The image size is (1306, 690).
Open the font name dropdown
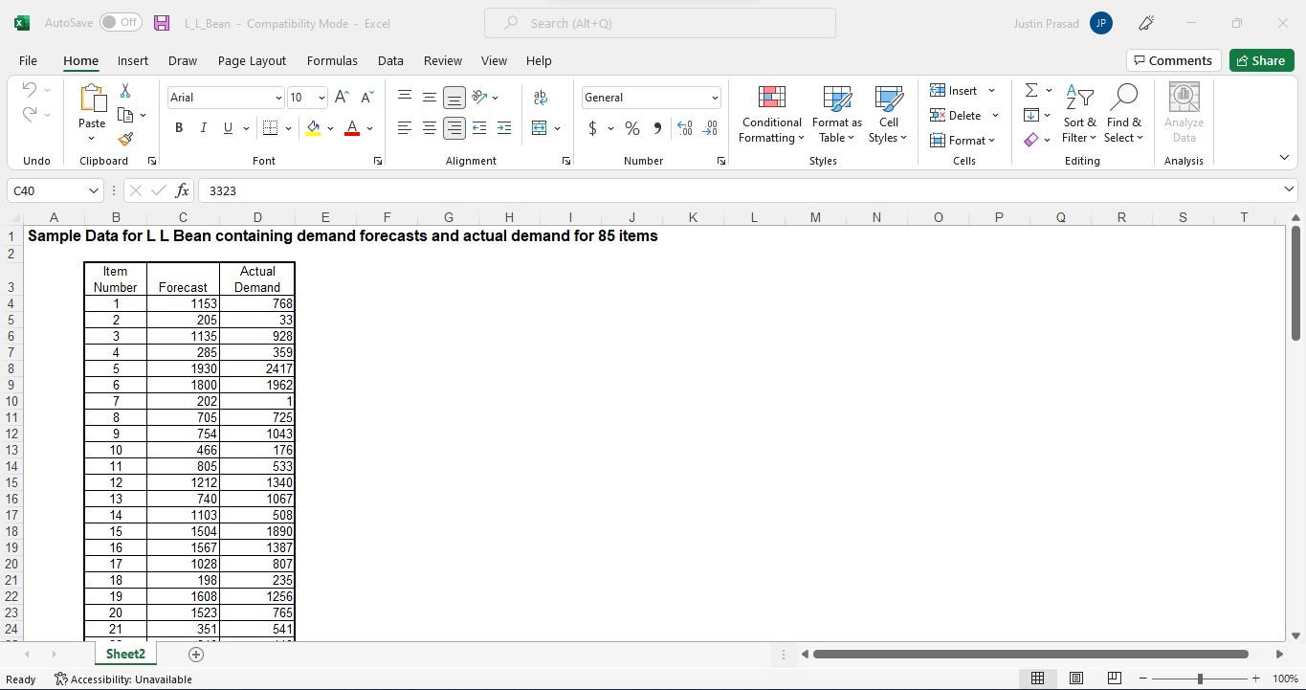(277, 97)
